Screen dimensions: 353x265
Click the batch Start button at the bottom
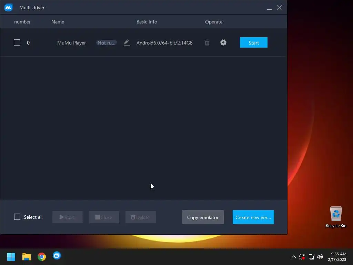[68, 217]
